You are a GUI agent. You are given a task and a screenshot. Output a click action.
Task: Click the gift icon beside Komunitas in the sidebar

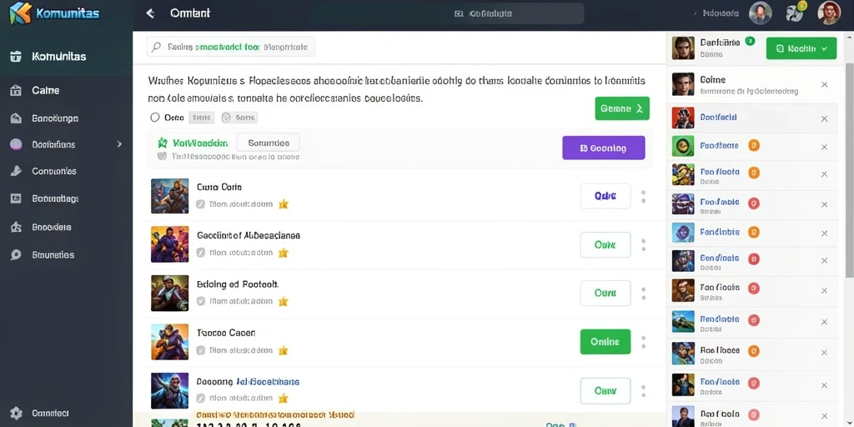point(16,56)
